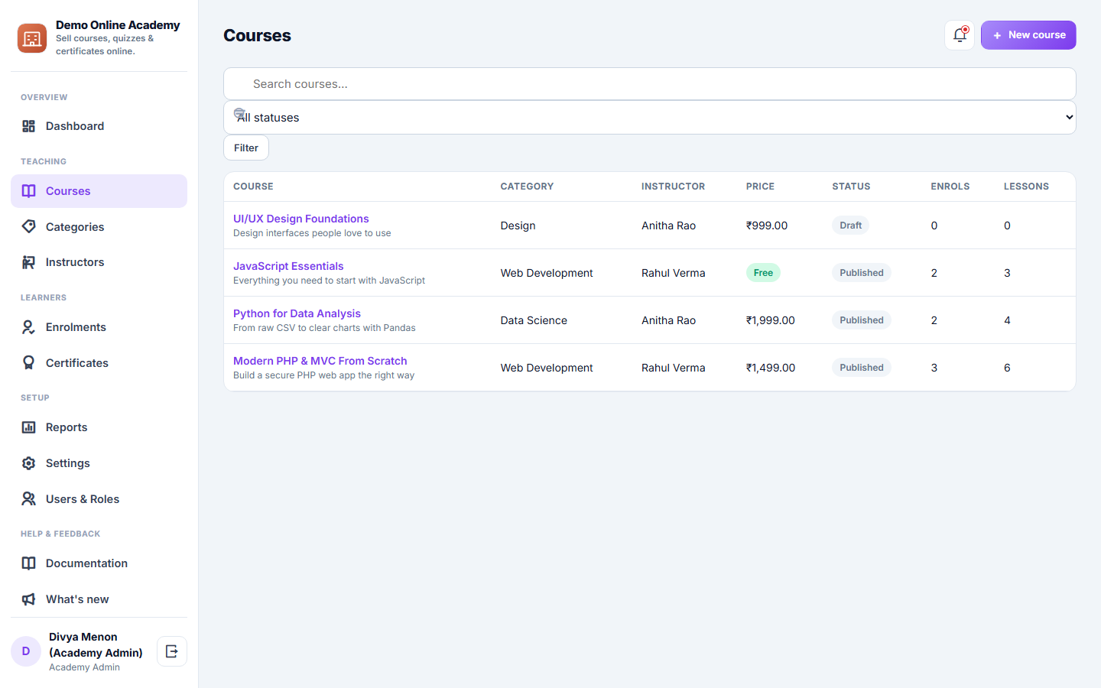Click the LESSONS column header
The width and height of the screenshot is (1101, 688).
[1026, 187]
